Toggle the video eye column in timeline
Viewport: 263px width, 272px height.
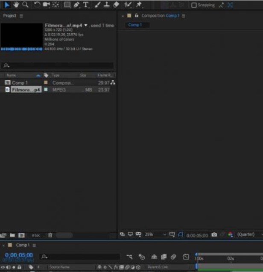click(x=3, y=267)
